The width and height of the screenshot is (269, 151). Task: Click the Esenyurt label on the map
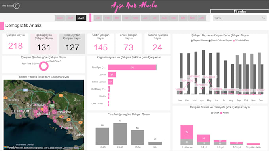tap(22, 111)
